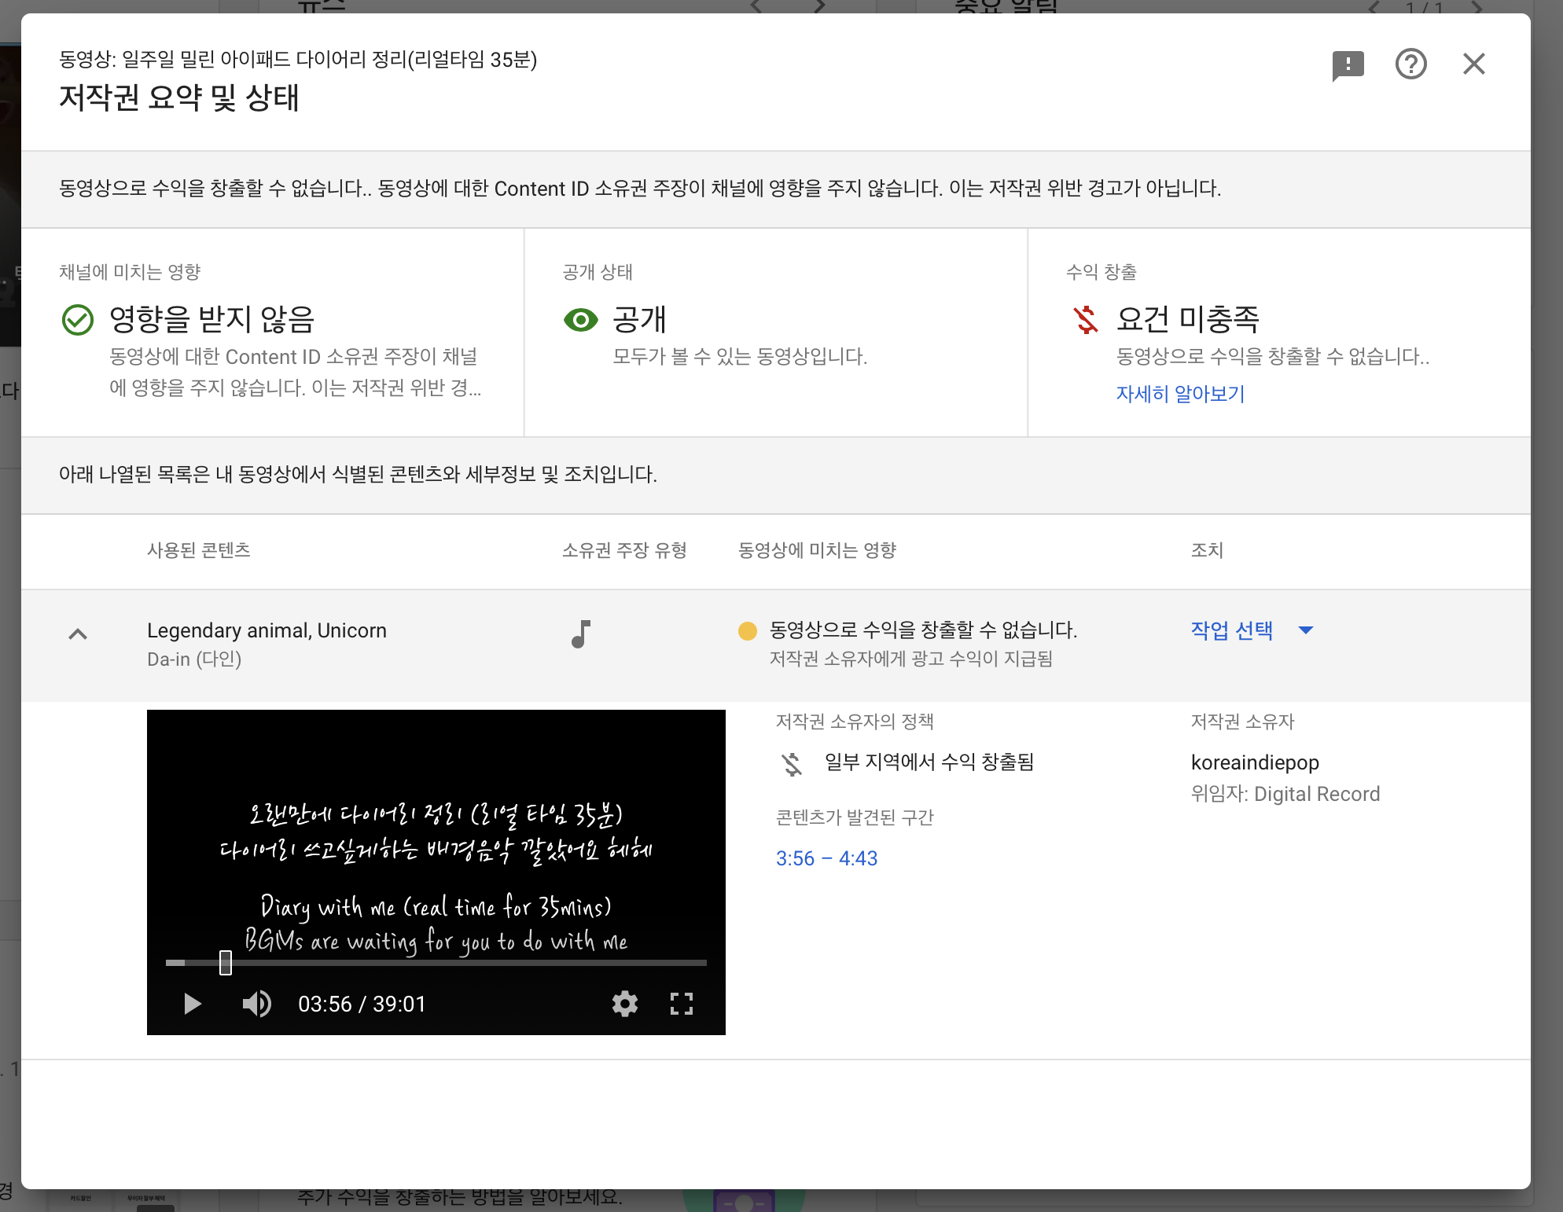This screenshot has width=1563, height=1212.
Task: Click the green checkmark channel impact icon
Action: [x=78, y=320]
